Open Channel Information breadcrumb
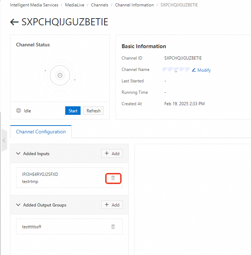Viewport: 251px width, 255px height. 134,5
